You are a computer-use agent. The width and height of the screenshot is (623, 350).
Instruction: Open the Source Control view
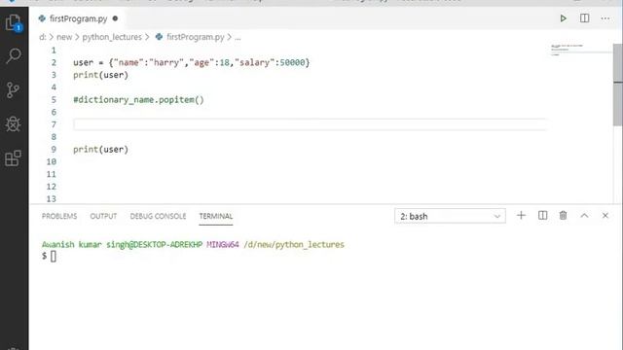13,90
